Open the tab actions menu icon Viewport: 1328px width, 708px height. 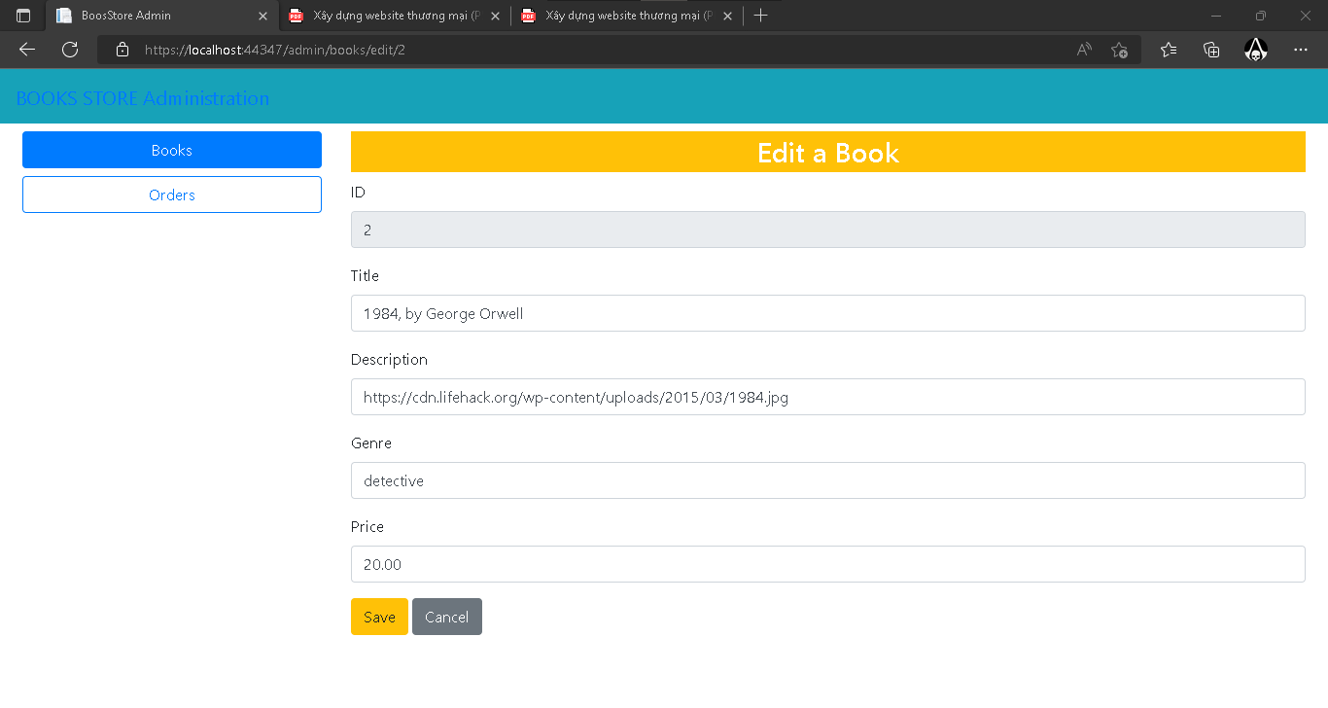click(23, 16)
